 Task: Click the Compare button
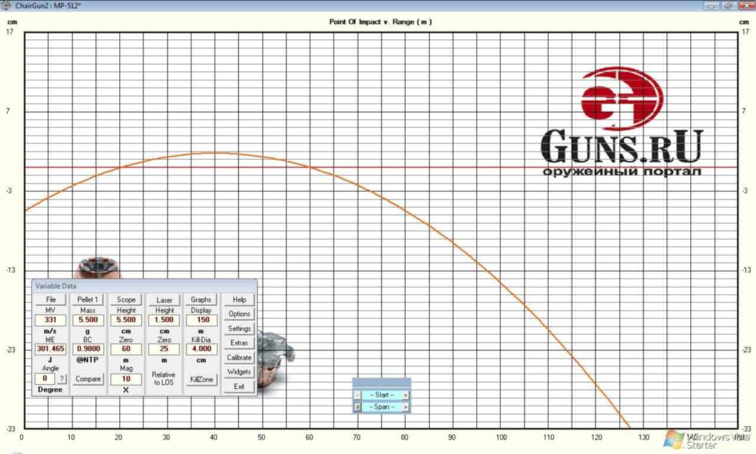(88, 379)
